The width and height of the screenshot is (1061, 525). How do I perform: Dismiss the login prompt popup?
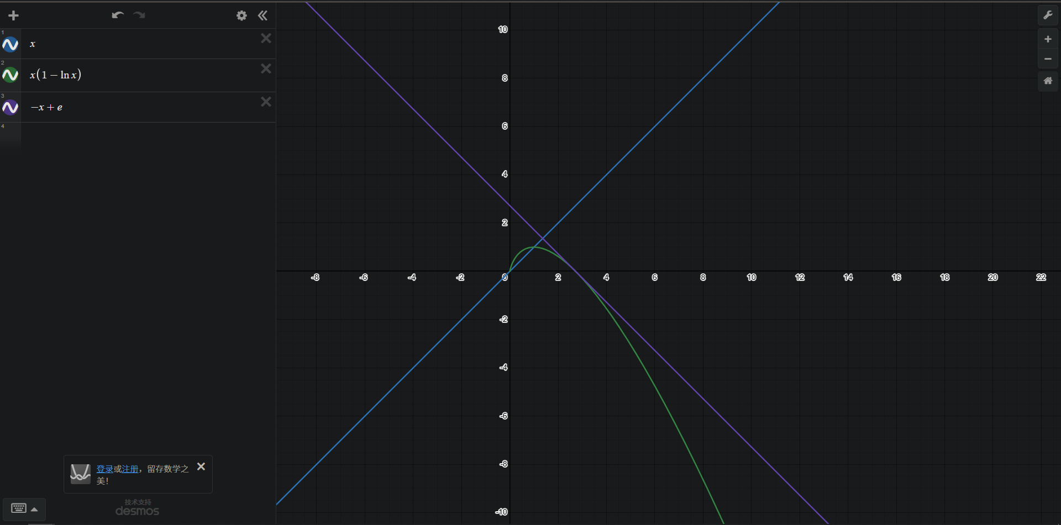(201, 466)
